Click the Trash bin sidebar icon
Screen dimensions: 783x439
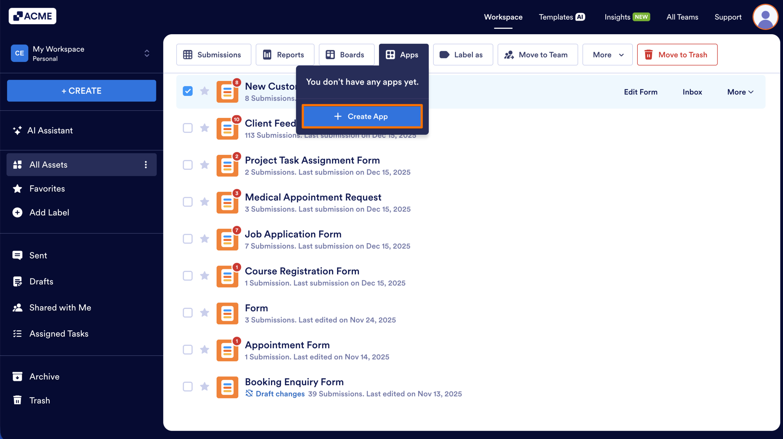point(17,400)
